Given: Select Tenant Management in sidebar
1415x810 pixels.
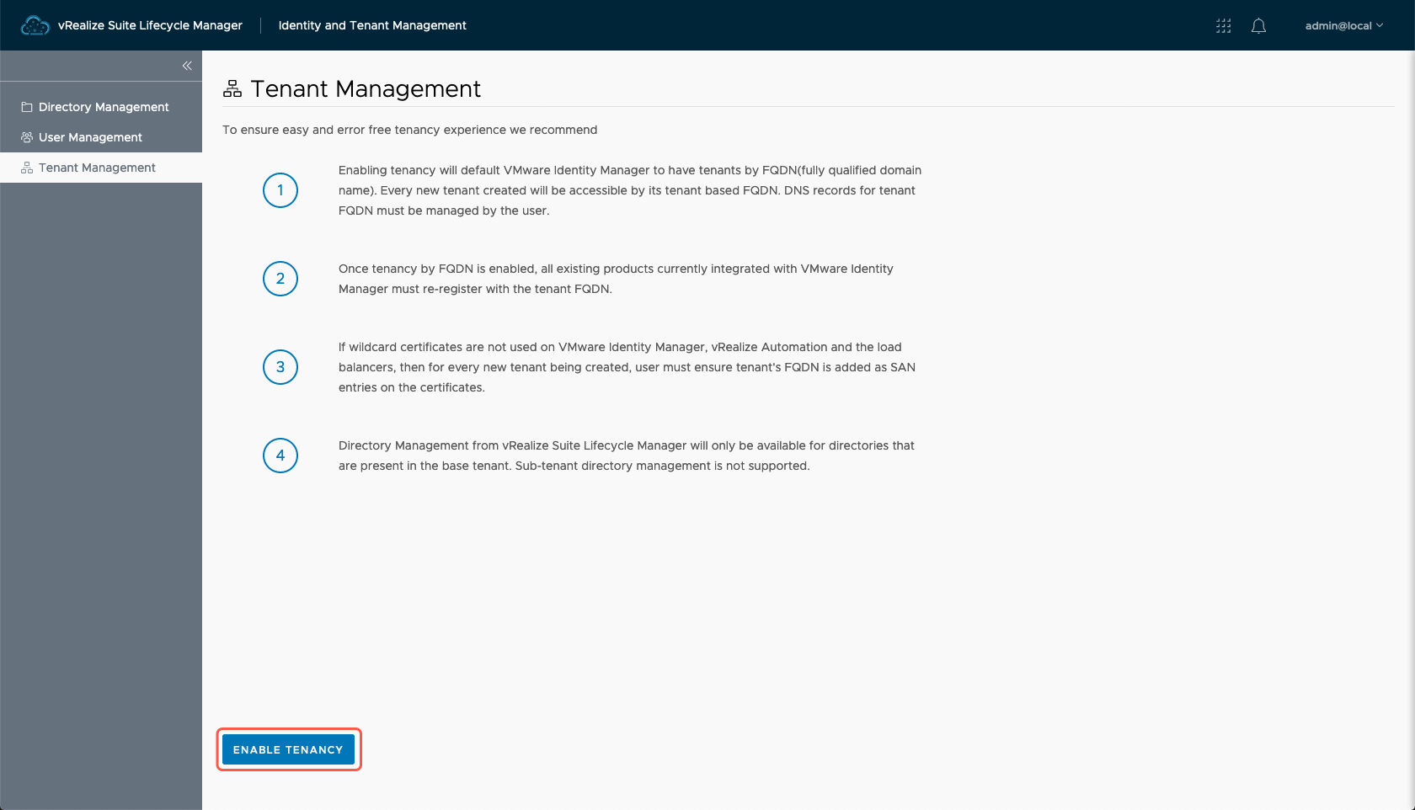Looking at the screenshot, I should (x=97, y=168).
